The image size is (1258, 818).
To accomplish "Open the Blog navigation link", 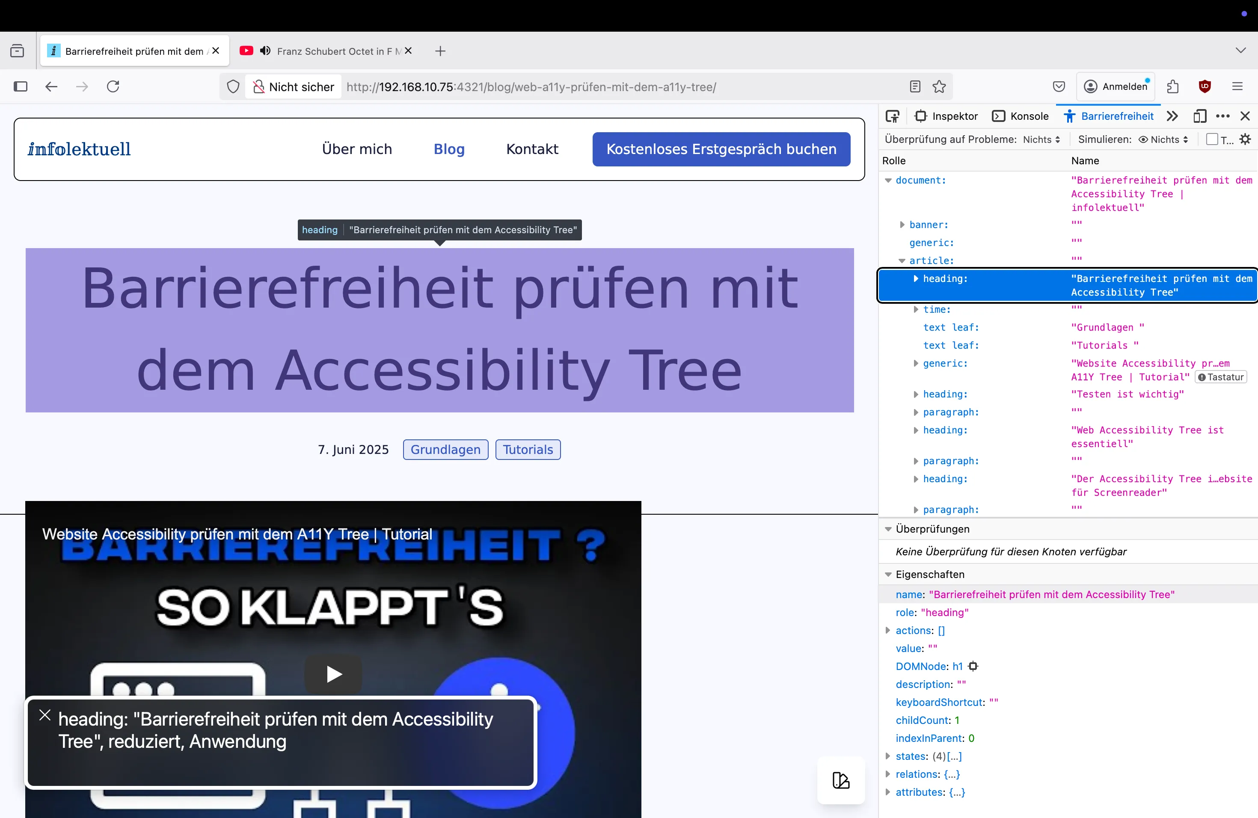I will pos(448,149).
